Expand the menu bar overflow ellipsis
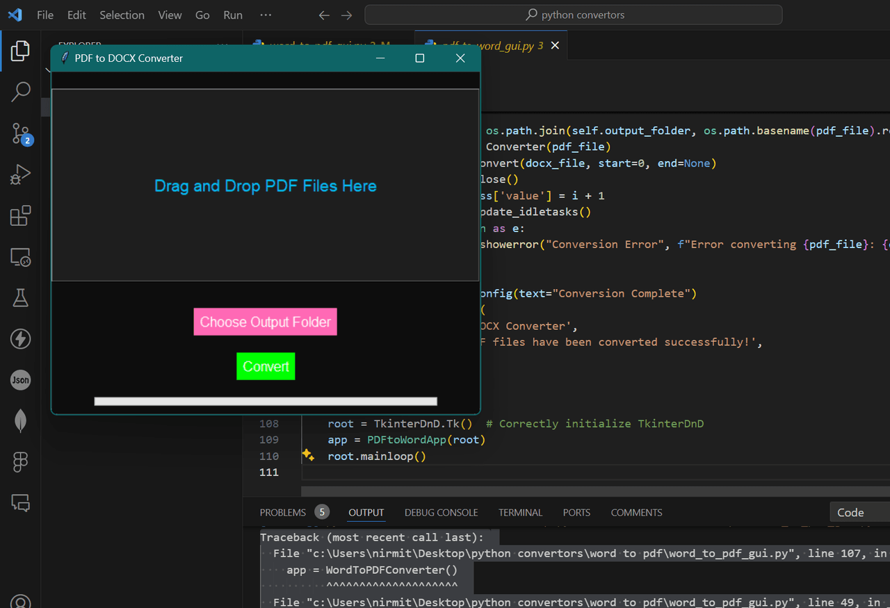The image size is (890, 608). (x=266, y=15)
